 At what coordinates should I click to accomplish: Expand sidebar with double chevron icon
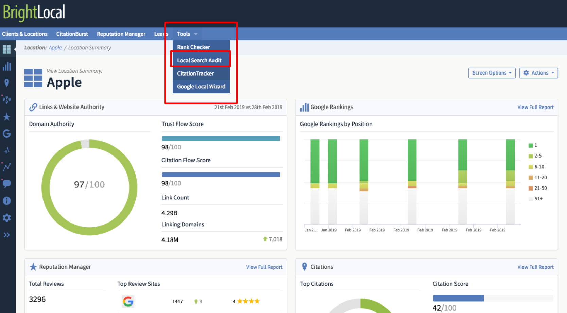[7, 235]
